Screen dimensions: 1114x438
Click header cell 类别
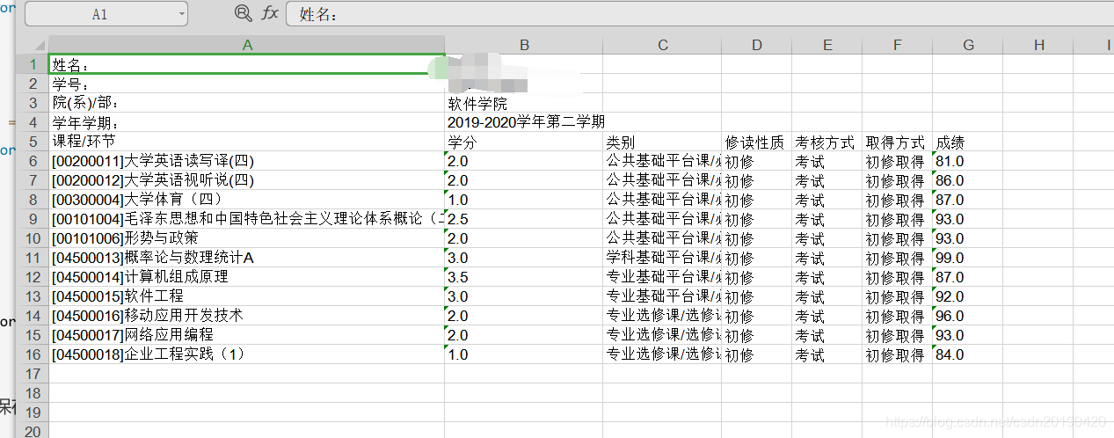(663, 142)
